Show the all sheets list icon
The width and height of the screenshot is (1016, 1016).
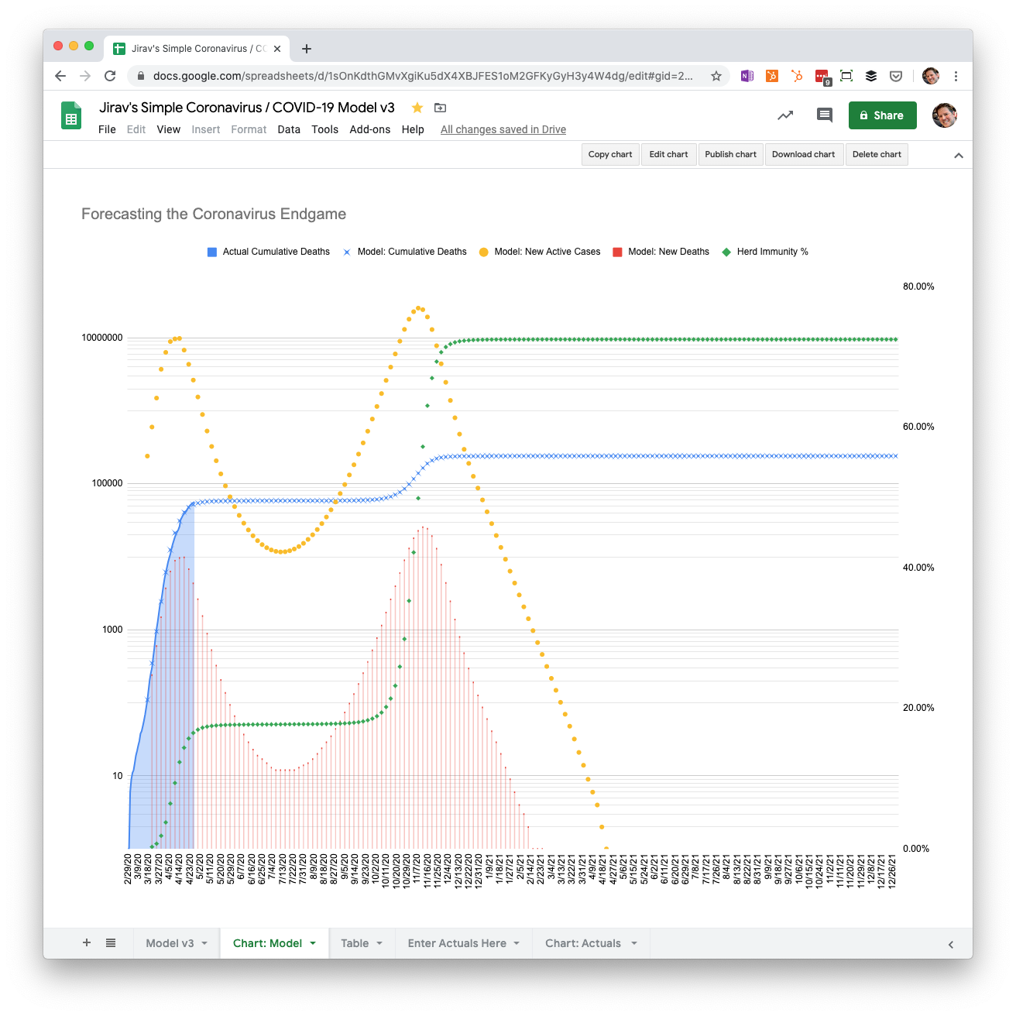pyautogui.click(x=111, y=942)
